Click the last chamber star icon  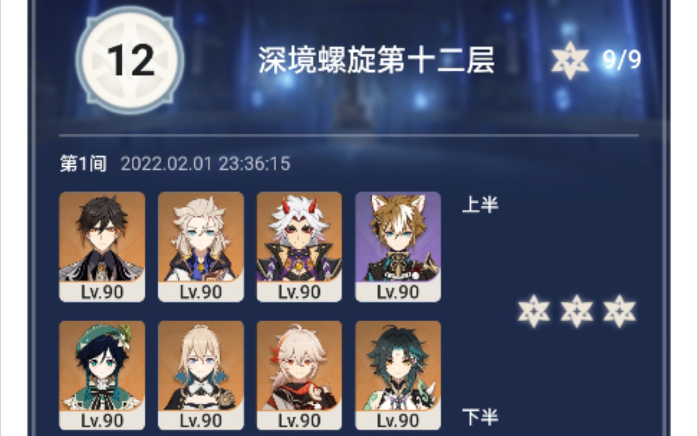point(619,311)
